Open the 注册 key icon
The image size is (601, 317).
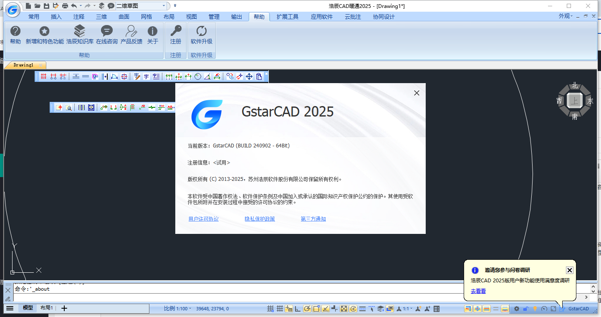point(176,35)
